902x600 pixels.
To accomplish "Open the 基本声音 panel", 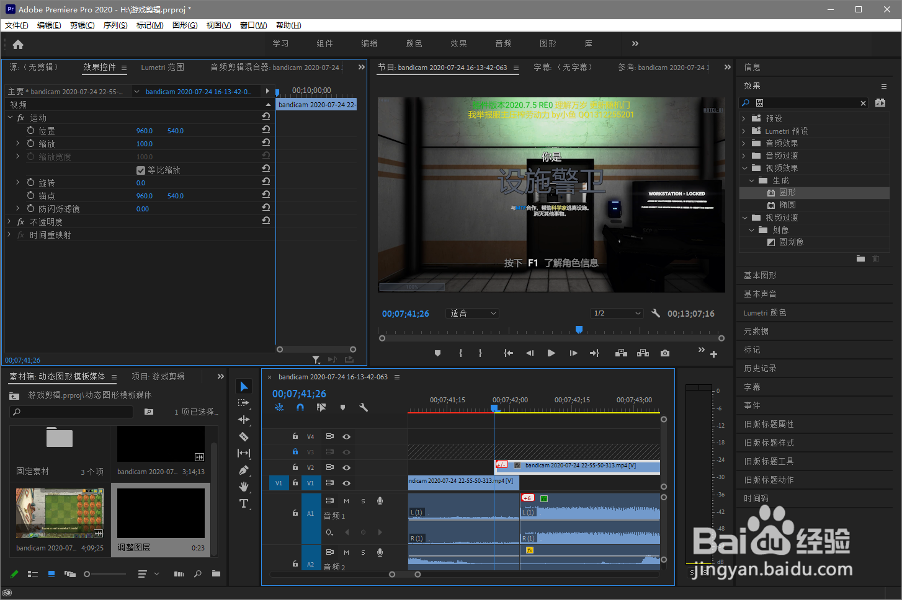I will pyautogui.click(x=760, y=294).
